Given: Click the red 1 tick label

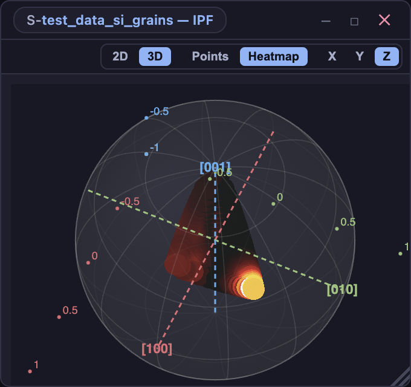Looking at the screenshot, I should [36, 365].
